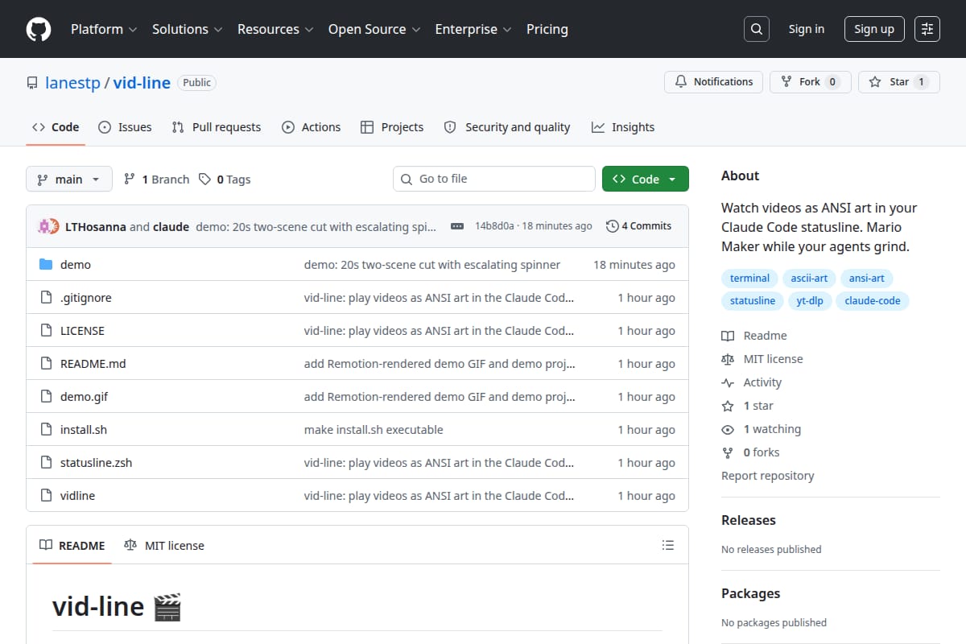The width and height of the screenshot is (966, 644).
Task: Click the history clock icon by 4 Commits
Action: pyautogui.click(x=613, y=226)
